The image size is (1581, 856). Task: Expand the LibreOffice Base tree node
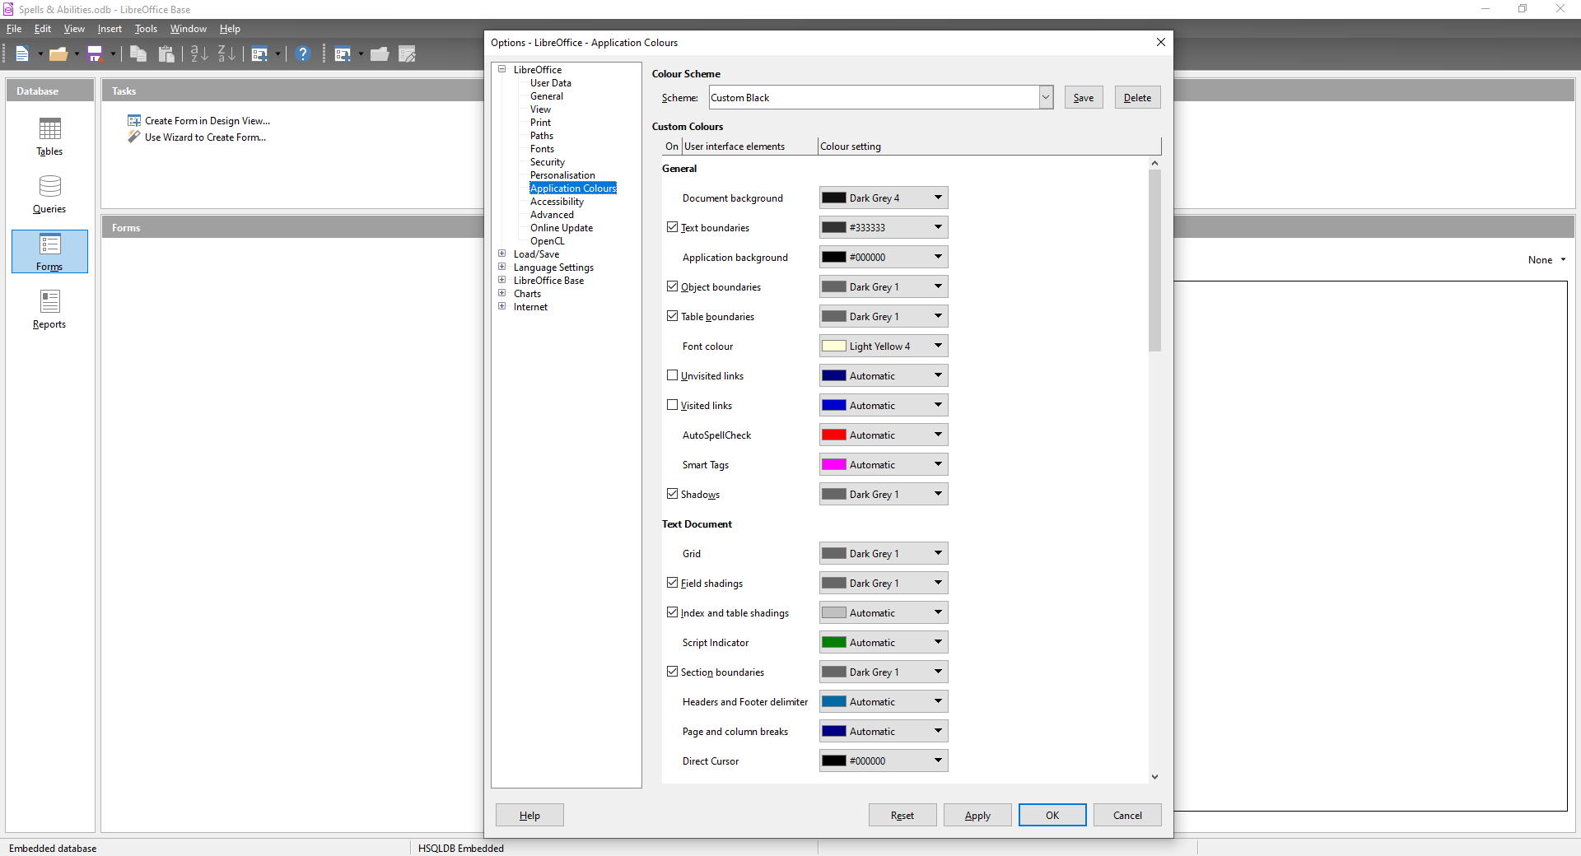coord(501,280)
